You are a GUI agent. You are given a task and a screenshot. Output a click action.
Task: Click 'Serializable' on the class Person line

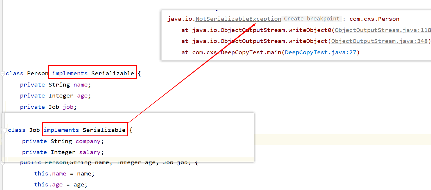click(113, 74)
